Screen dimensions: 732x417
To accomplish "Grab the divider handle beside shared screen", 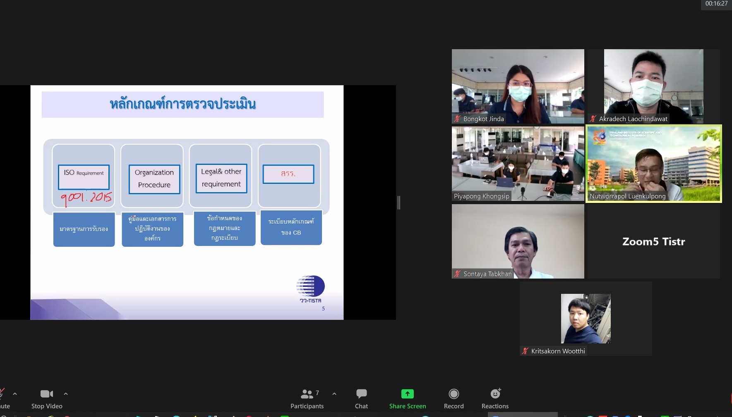I will click(x=399, y=203).
